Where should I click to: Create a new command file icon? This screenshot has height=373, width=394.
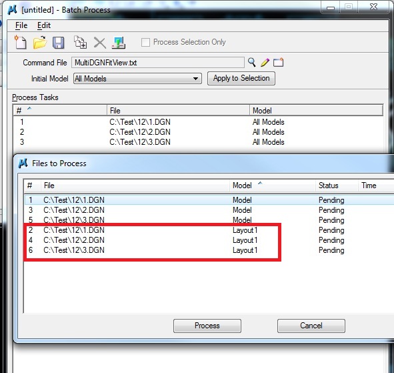click(x=279, y=62)
